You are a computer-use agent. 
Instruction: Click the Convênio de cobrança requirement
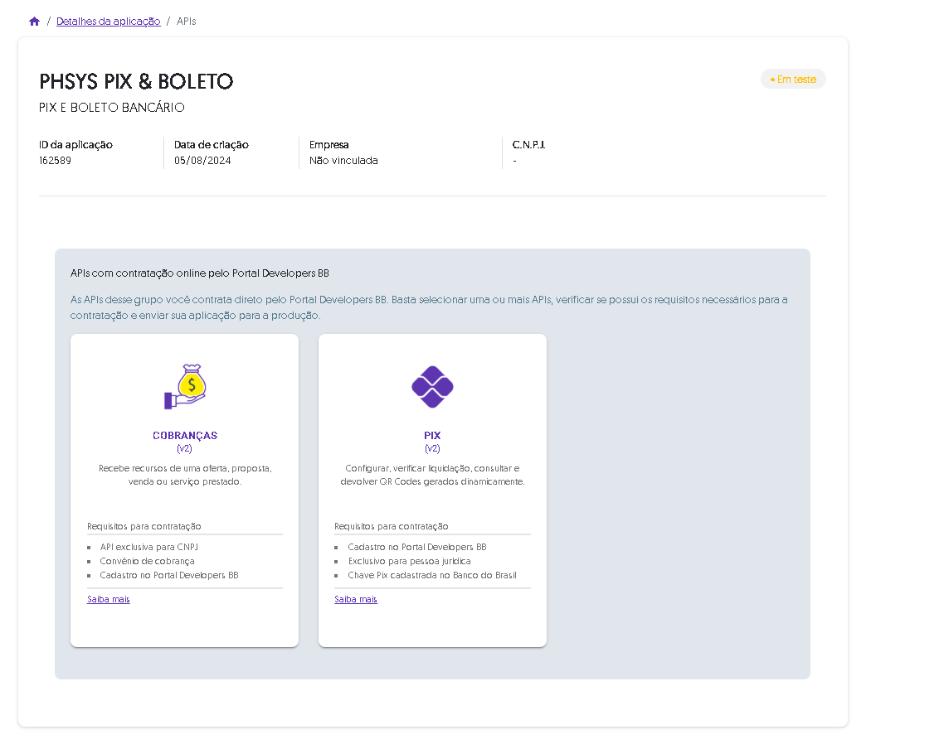(x=147, y=561)
